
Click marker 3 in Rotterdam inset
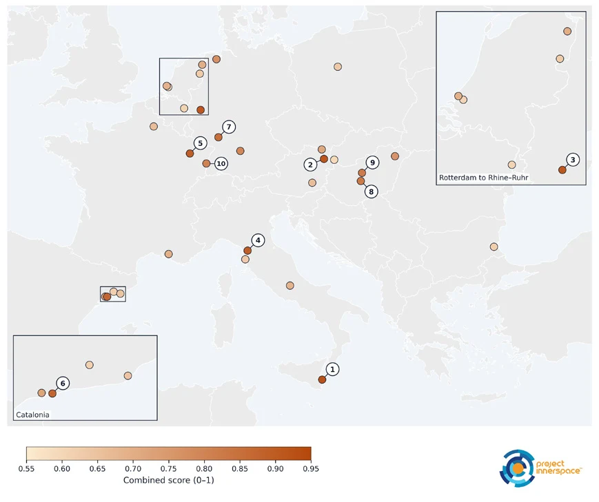573,160
